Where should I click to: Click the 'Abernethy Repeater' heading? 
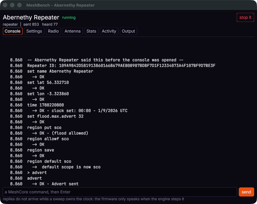coord(31,17)
